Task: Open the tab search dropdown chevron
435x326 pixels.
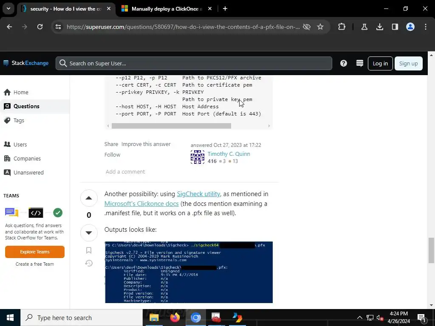Action: [x=8, y=8]
